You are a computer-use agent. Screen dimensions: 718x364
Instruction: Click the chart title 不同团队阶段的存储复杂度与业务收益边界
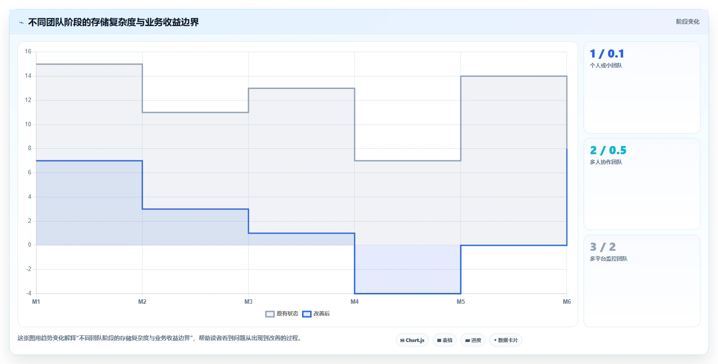(x=113, y=22)
